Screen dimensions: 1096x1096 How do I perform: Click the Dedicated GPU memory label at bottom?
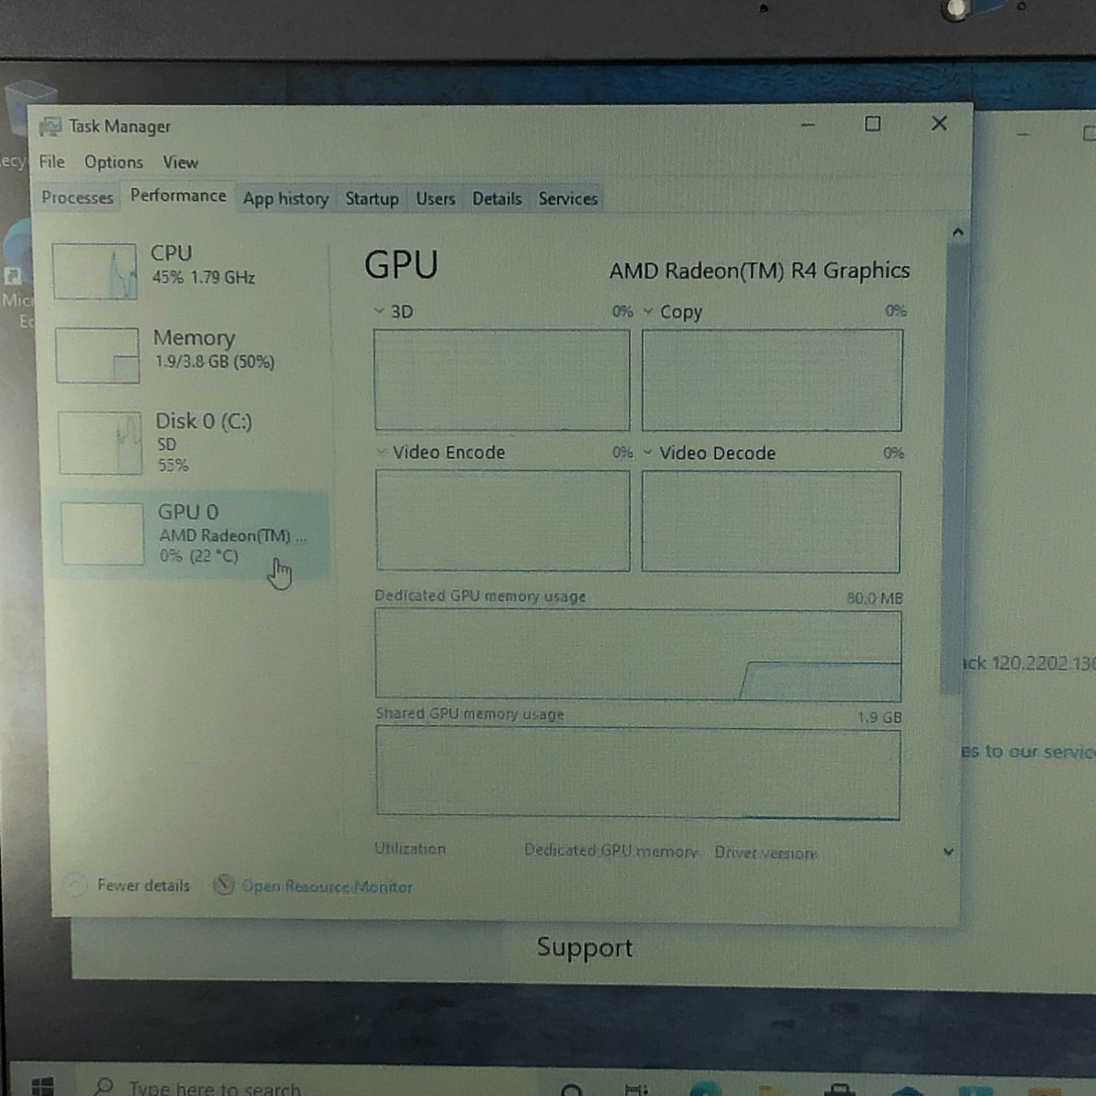(611, 850)
